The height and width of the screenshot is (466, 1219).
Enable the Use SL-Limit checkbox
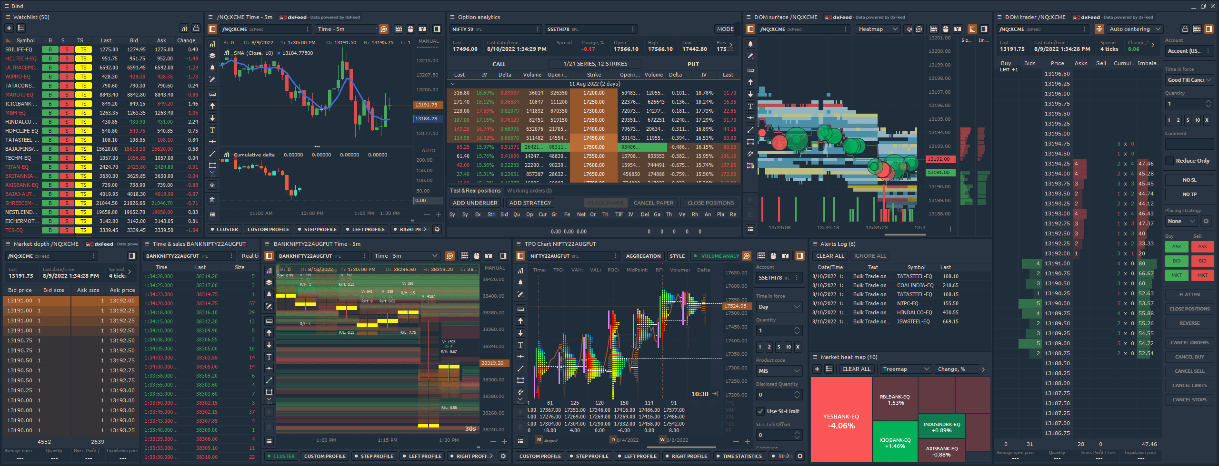click(x=760, y=411)
